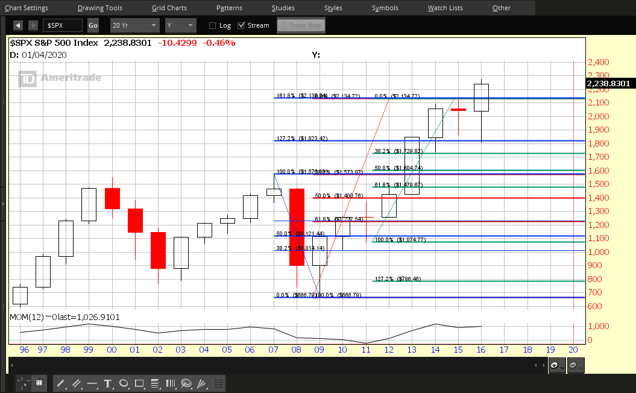Click the 2016 yearly candle
The width and height of the screenshot is (636, 393).
point(481,97)
